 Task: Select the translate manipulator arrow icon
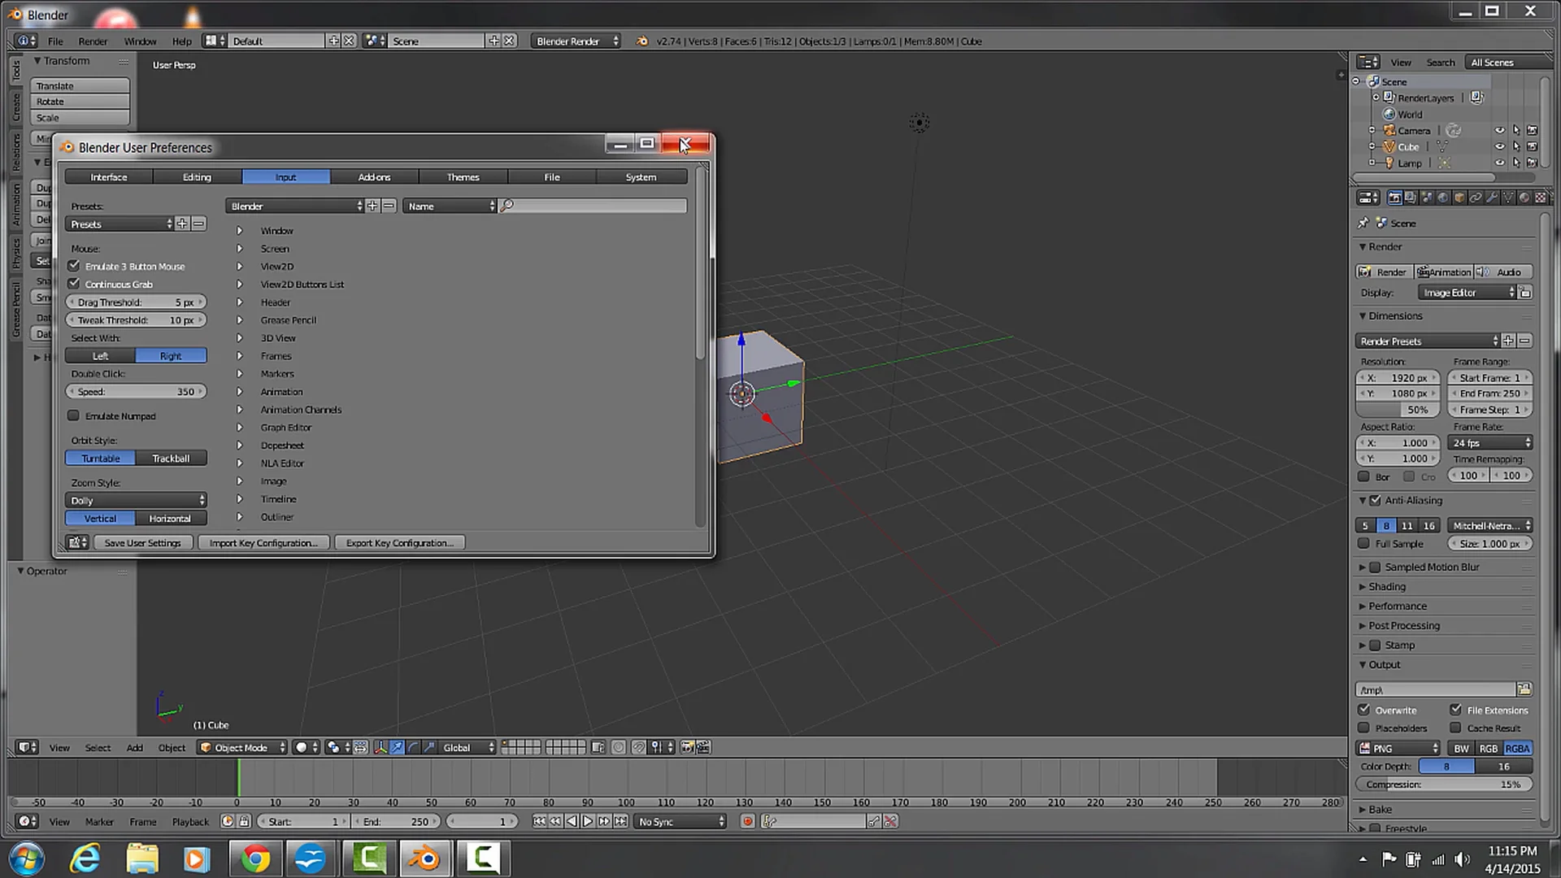(398, 746)
